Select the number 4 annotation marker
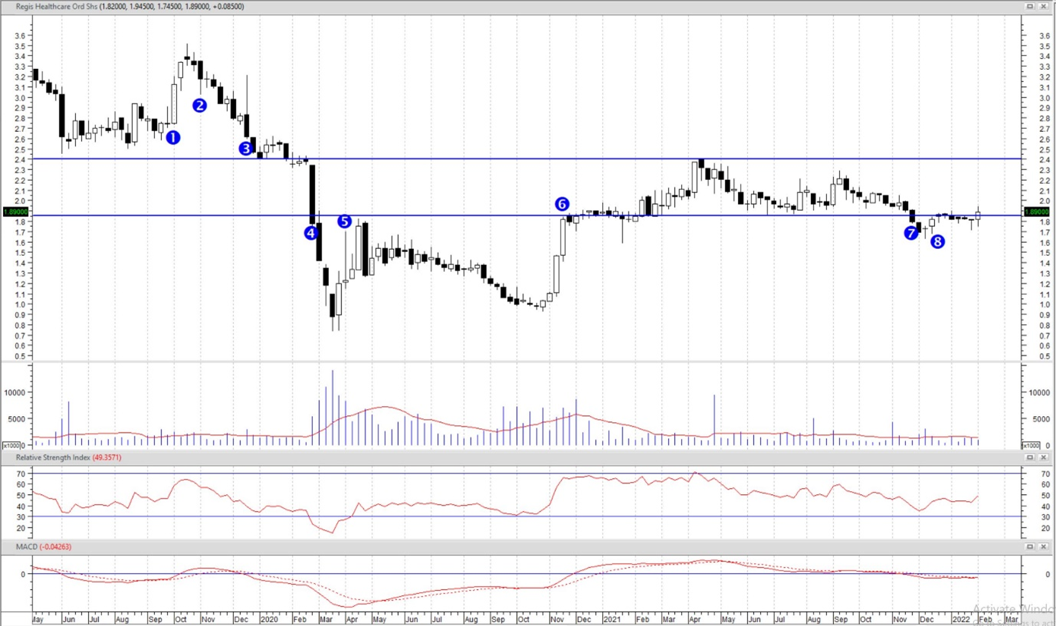The width and height of the screenshot is (1056, 626). (311, 233)
